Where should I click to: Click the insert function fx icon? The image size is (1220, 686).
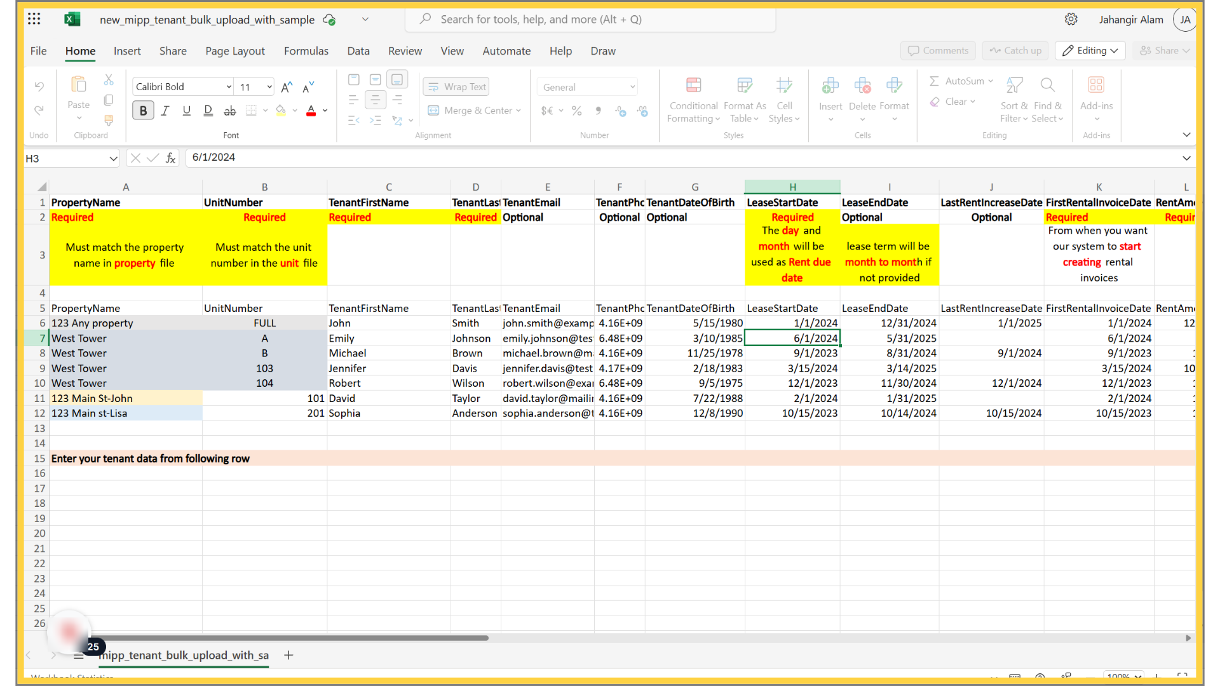[x=170, y=158]
